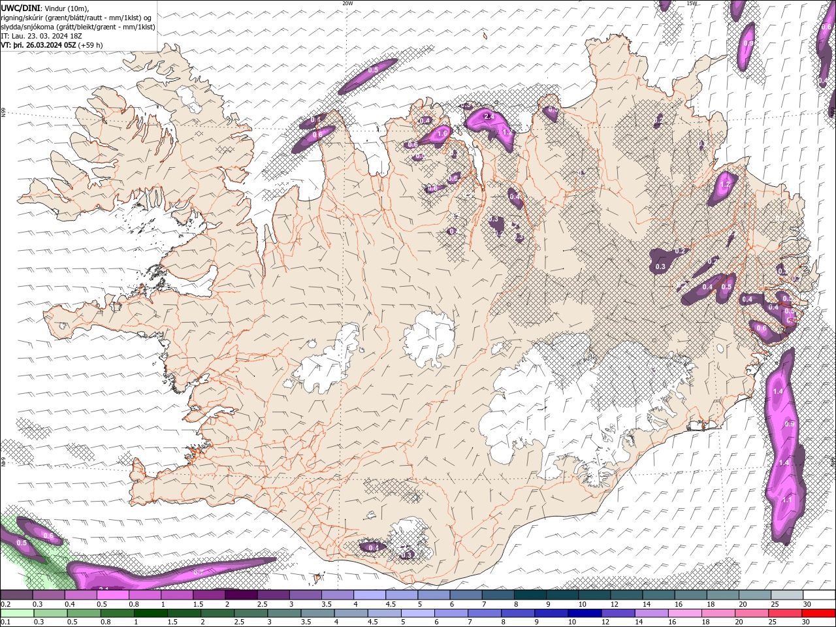Click upper-scale swatch starting at 0.8
836x627 pixels.
(x=145, y=595)
